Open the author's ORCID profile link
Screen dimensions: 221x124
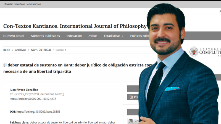33,99
